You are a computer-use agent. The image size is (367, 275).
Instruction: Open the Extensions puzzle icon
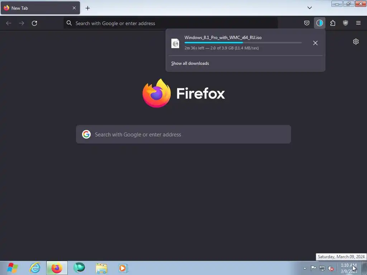tap(333, 23)
